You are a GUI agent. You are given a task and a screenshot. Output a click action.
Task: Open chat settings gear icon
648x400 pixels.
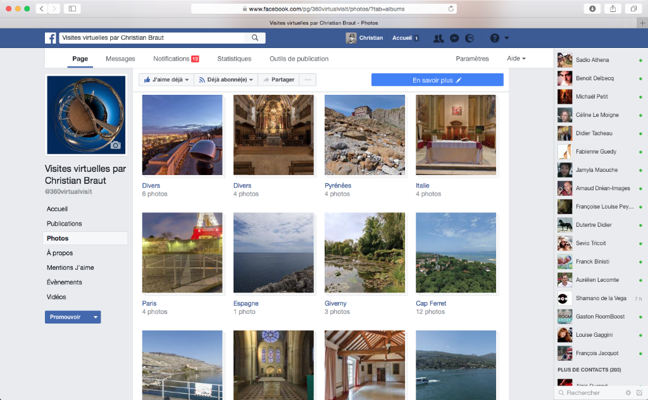click(x=628, y=392)
